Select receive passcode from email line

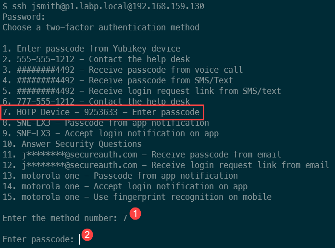point(142,155)
